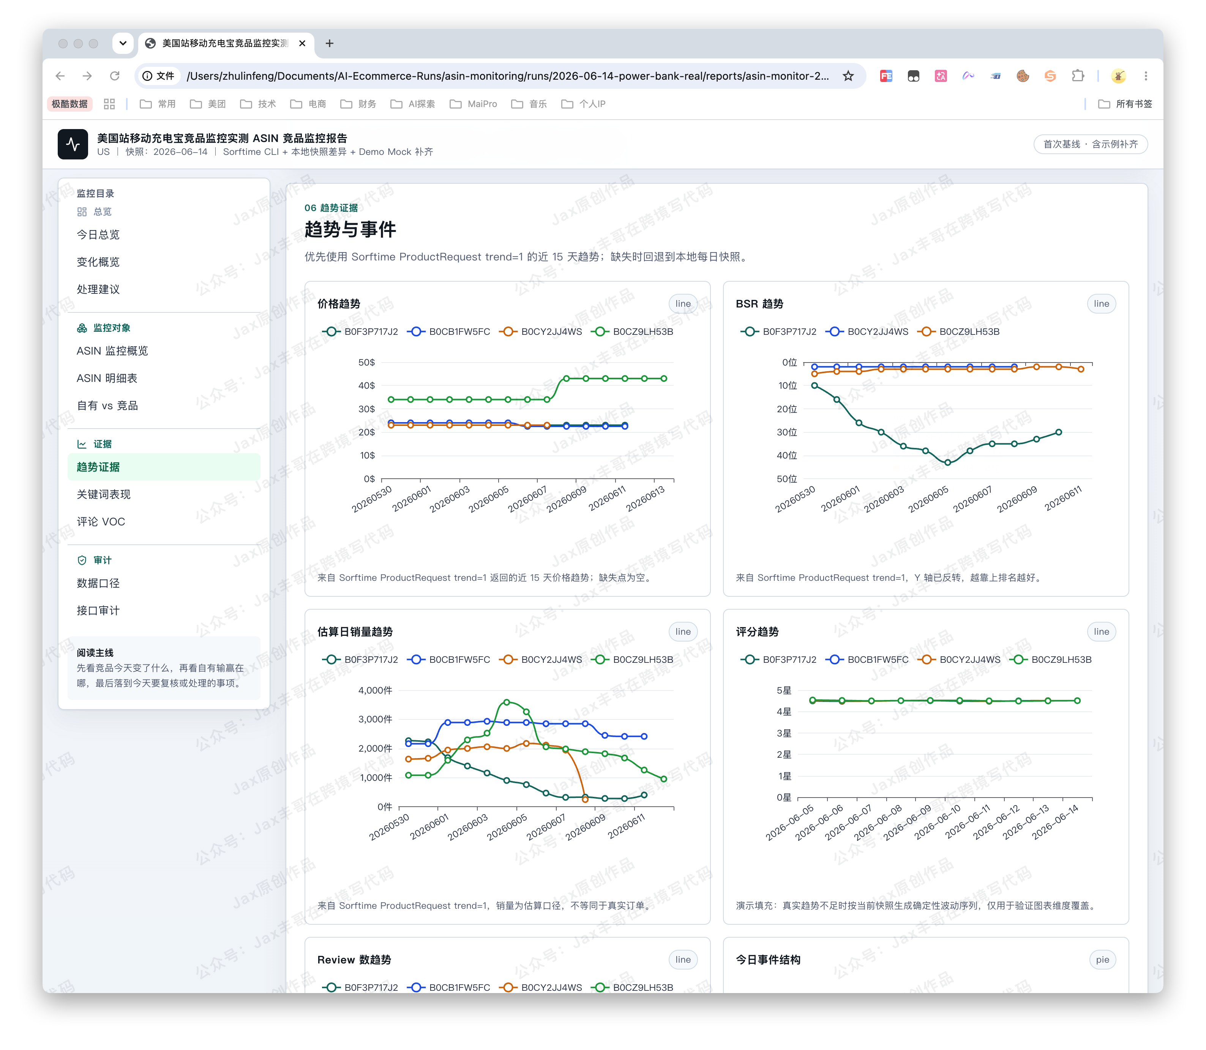Click the browser forward arrow
Screen dimensions: 1206x1050
coord(87,76)
